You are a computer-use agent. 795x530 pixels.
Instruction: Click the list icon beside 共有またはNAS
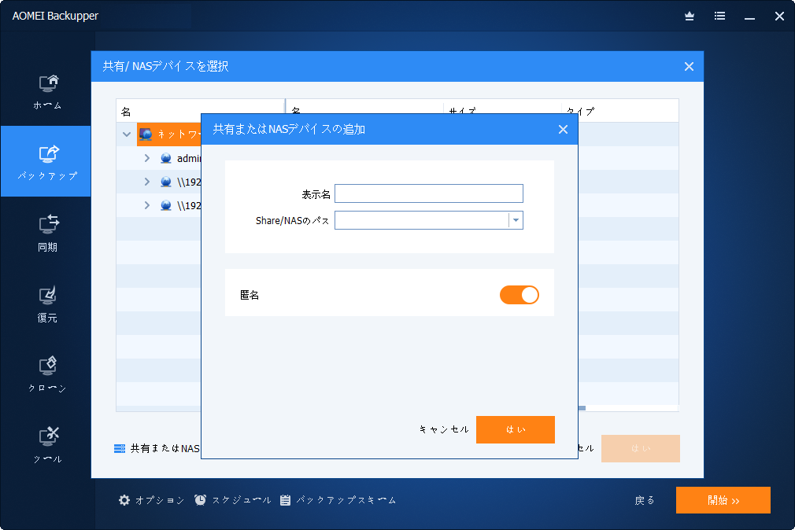pos(120,448)
